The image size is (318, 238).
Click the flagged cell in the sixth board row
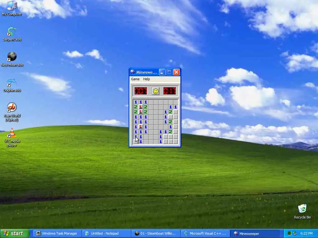click(x=141, y=127)
